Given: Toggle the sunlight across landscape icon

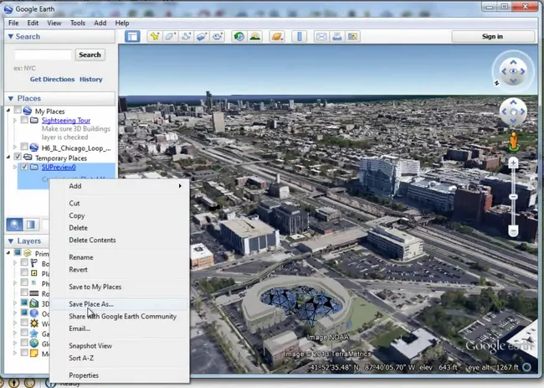Looking at the screenshot, I should (255, 37).
